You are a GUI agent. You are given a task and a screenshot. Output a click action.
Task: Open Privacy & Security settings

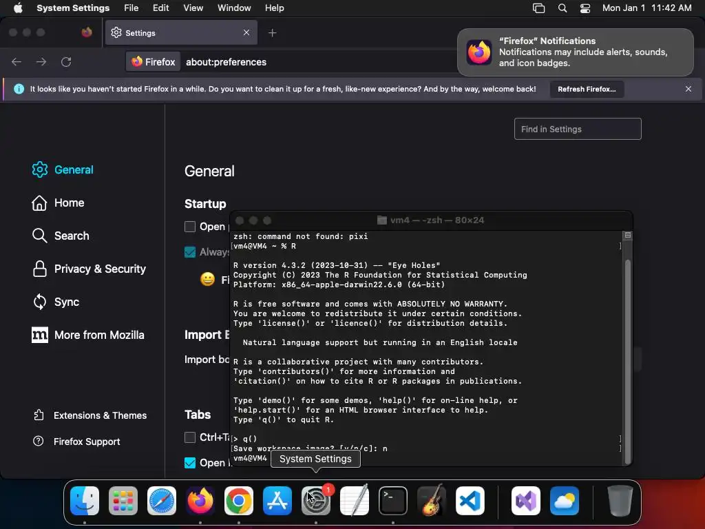pyautogui.click(x=89, y=269)
